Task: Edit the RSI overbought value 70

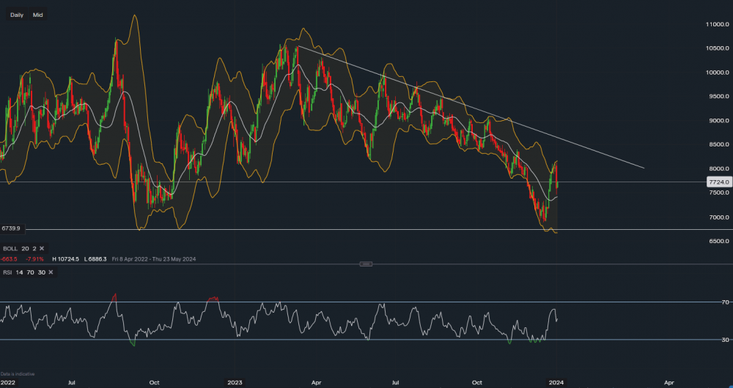Action: coord(32,272)
